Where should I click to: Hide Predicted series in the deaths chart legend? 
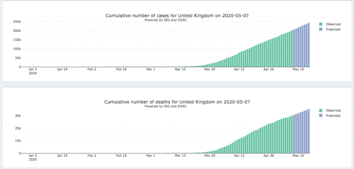333,116
